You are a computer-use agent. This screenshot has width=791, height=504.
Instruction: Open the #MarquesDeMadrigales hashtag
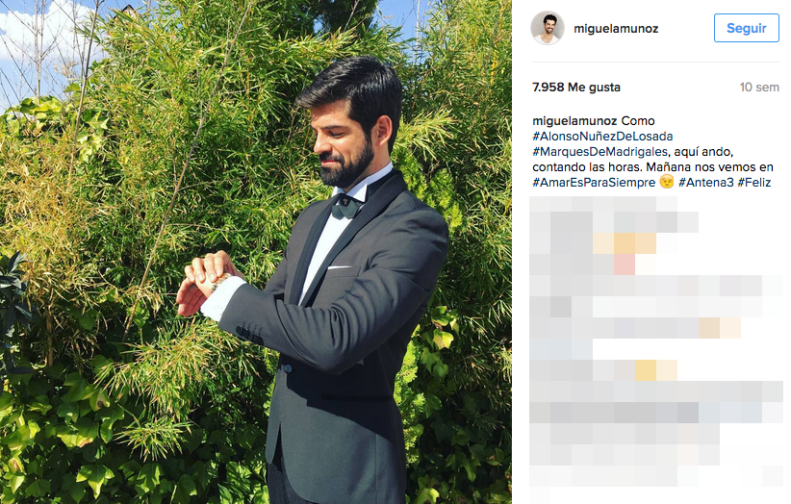[x=600, y=152]
